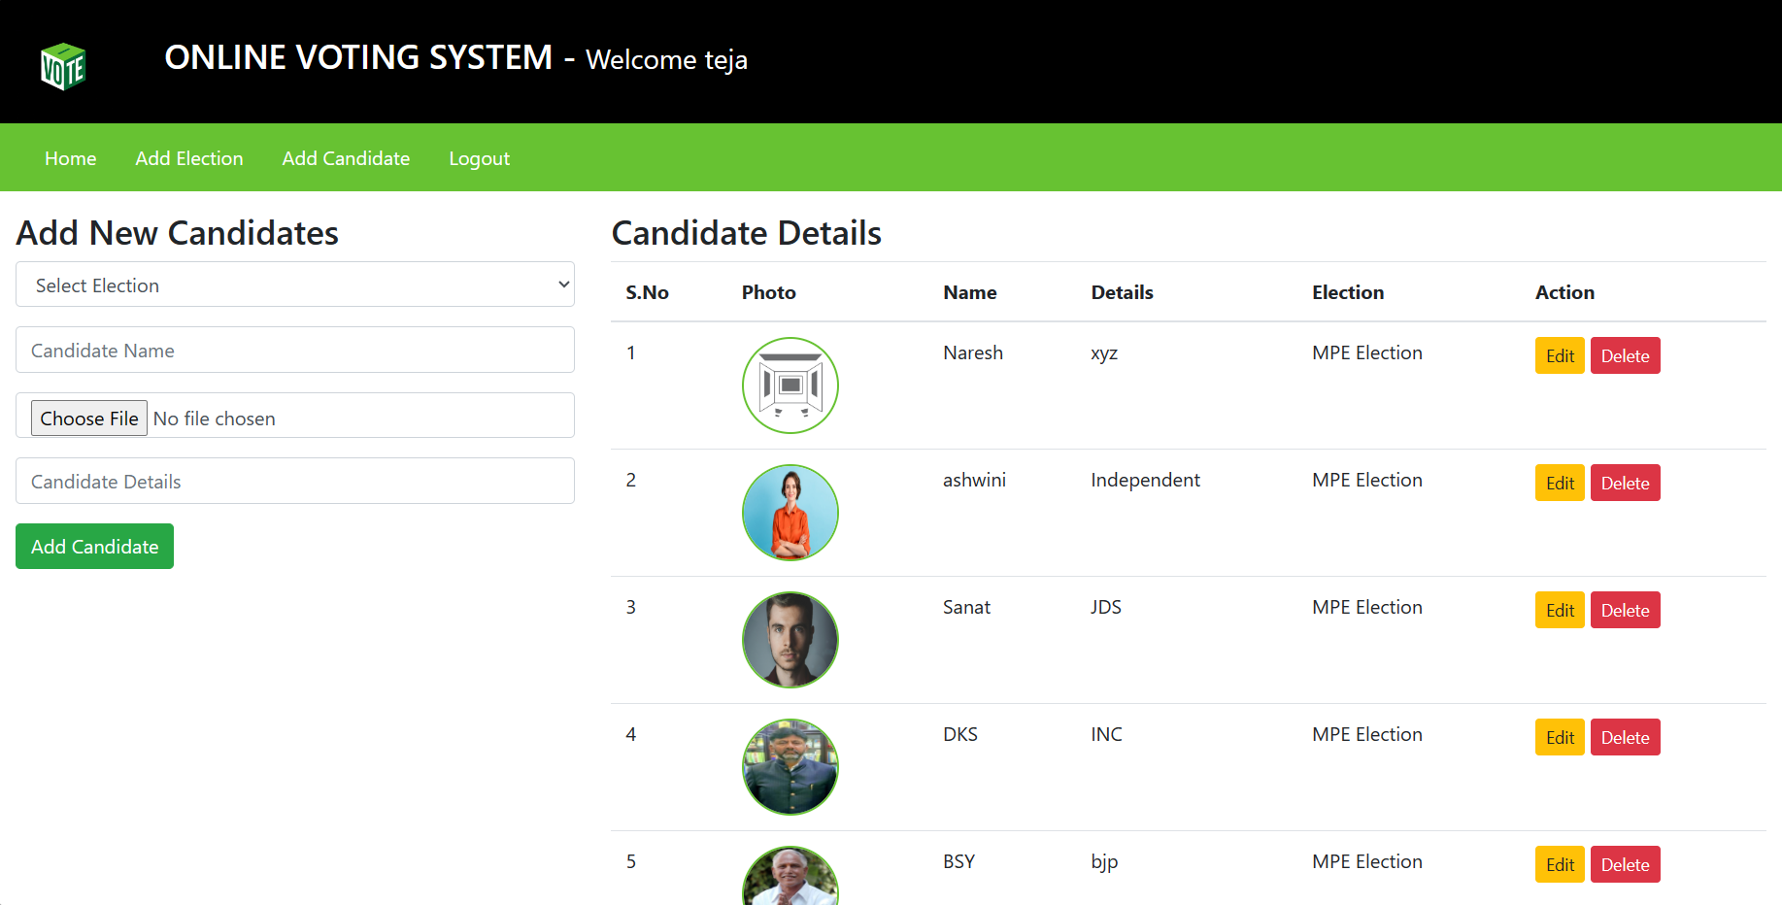This screenshot has height=905, width=1782.
Task: Open the Add Election menu item
Action: click(189, 158)
